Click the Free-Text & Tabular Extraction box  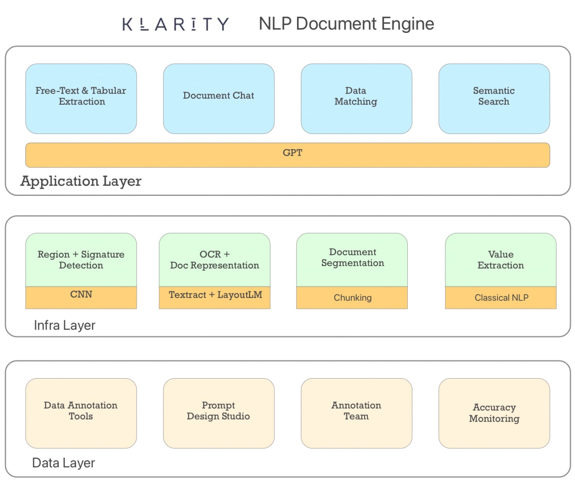coord(81,99)
